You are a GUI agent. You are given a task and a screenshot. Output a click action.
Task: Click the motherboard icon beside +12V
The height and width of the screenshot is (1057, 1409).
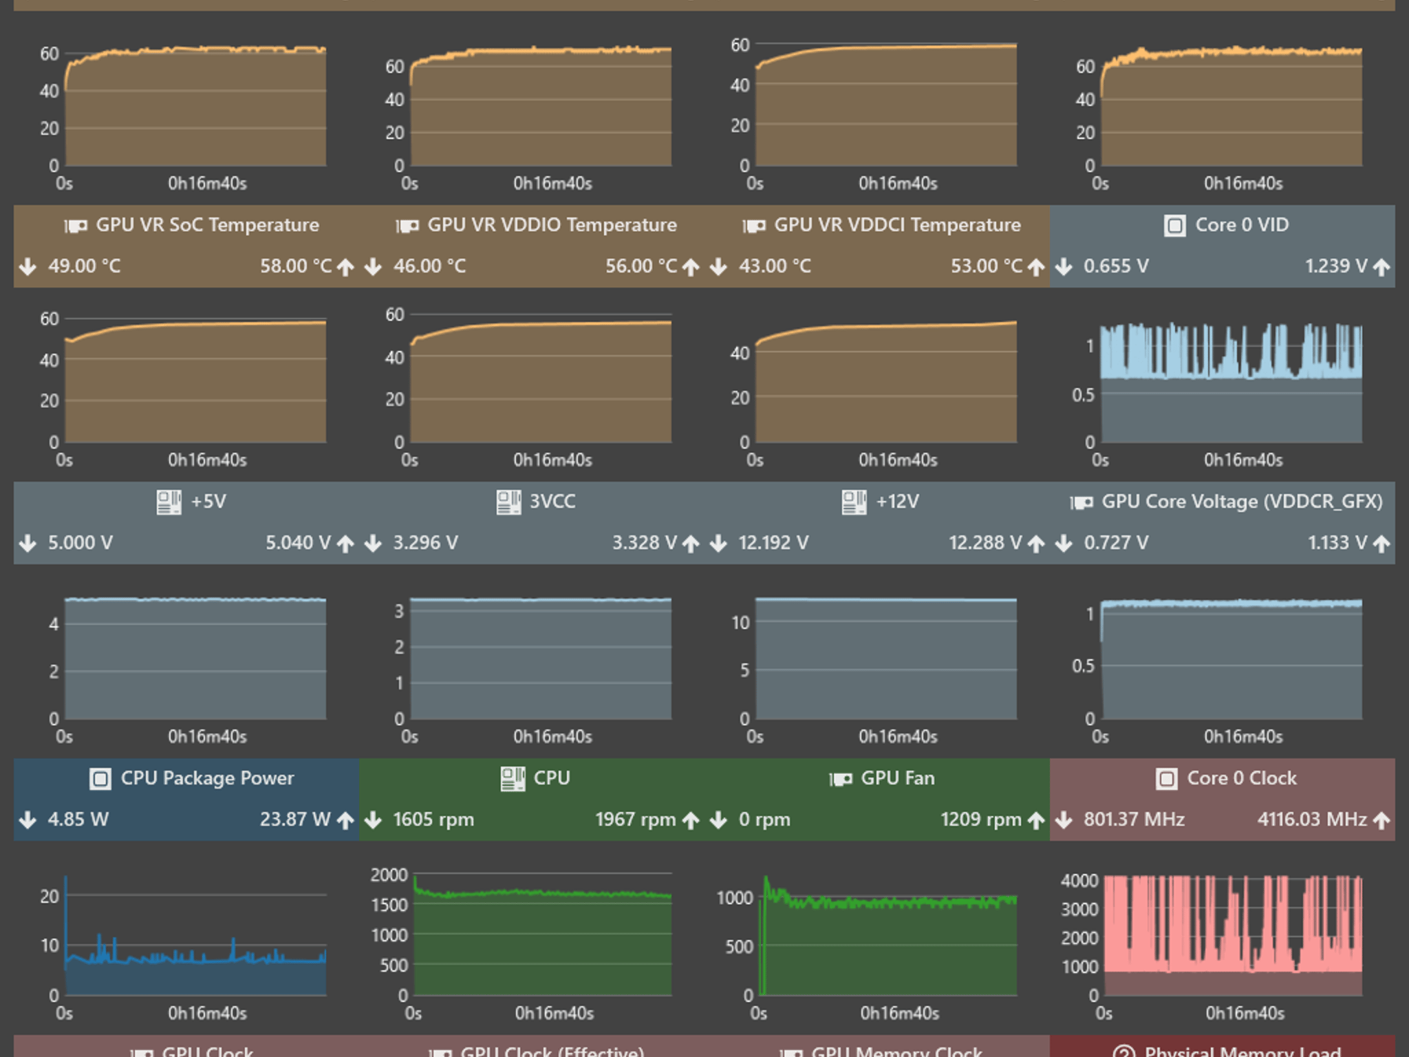coord(854,502)
